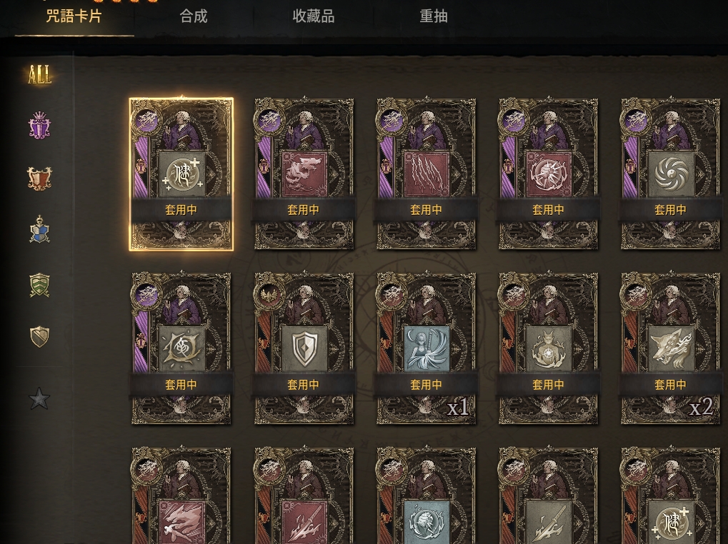Viewport: 728px width, 544px height.
Task: Select the highlighted health-plus spell card
Action: (181, 174)
